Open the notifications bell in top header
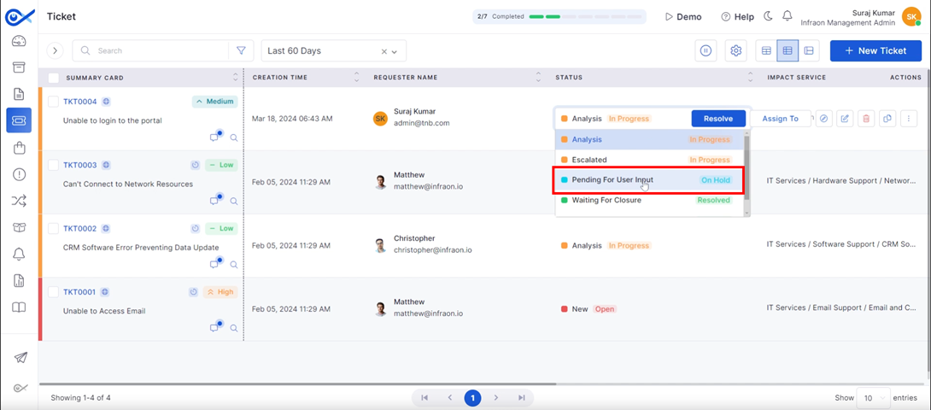This screenshot has height=410, width=931. tap(787, 16)
